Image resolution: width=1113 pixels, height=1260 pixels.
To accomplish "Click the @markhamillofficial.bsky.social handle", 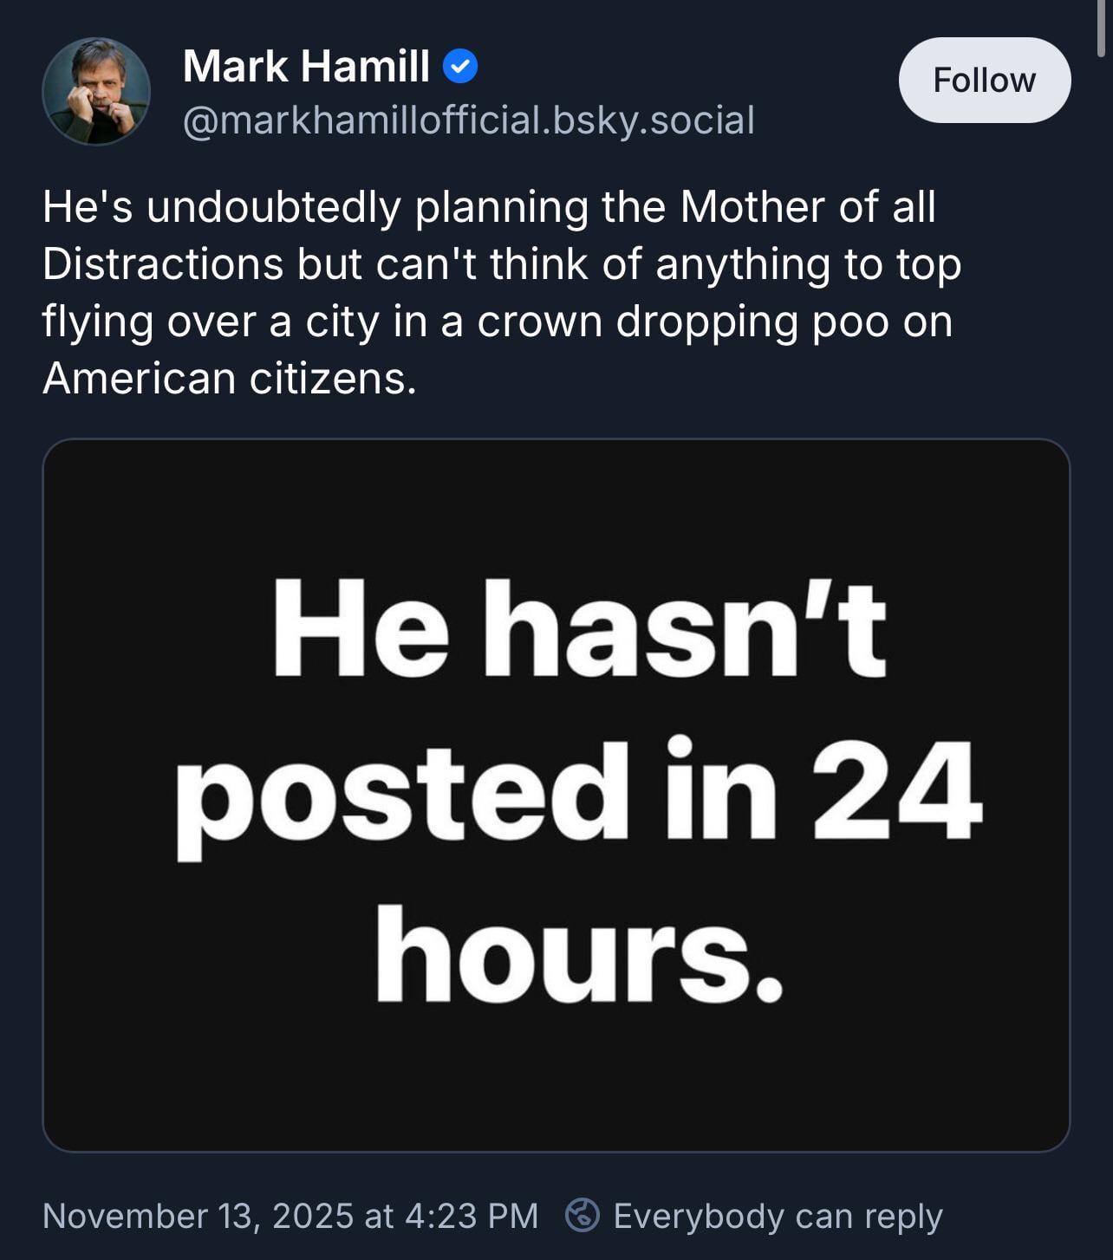I will coord(468,120).
